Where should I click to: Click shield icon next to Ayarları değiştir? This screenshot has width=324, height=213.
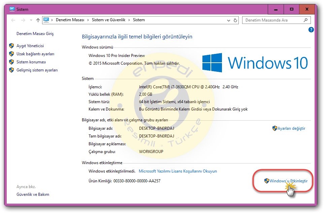274,128
